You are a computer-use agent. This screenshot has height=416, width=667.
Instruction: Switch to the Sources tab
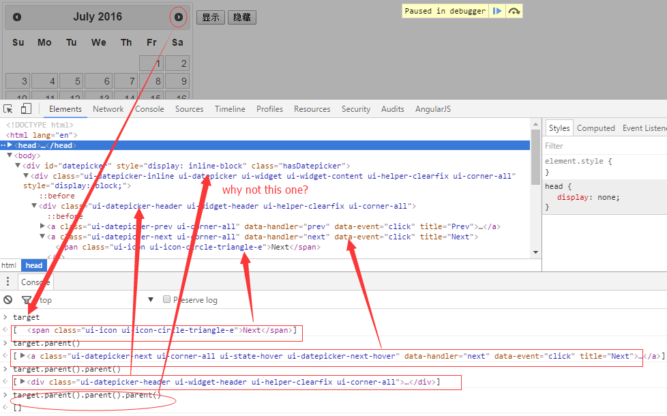tap(190, 109)
